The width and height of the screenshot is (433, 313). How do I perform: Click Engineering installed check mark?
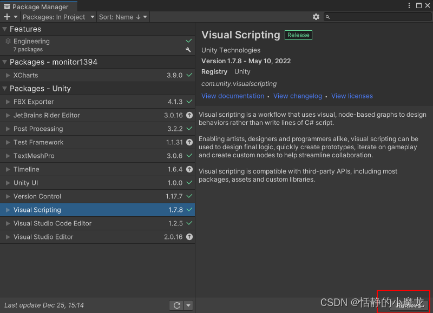(189, 41)
